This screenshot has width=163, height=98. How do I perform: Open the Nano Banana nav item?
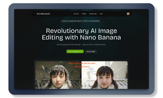(93, 14)
